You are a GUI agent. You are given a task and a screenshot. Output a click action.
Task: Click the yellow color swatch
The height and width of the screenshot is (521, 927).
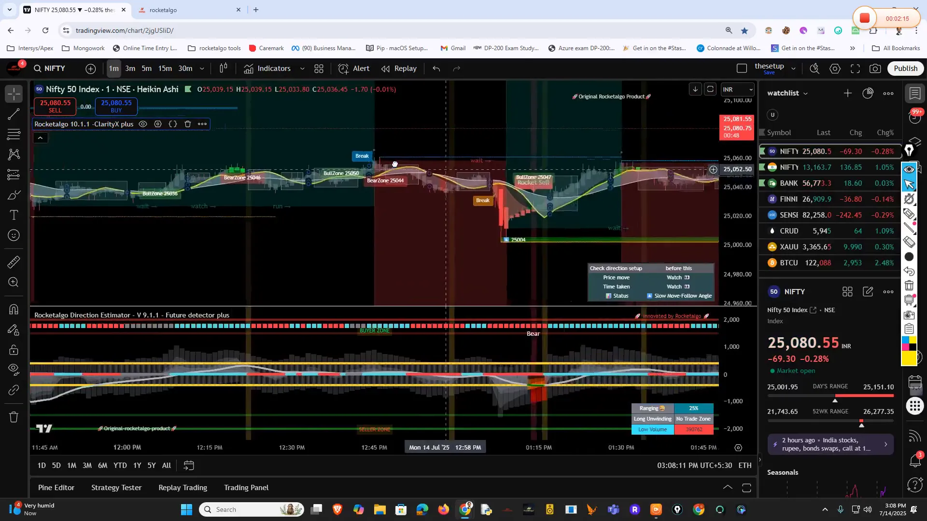coord(909,358)
